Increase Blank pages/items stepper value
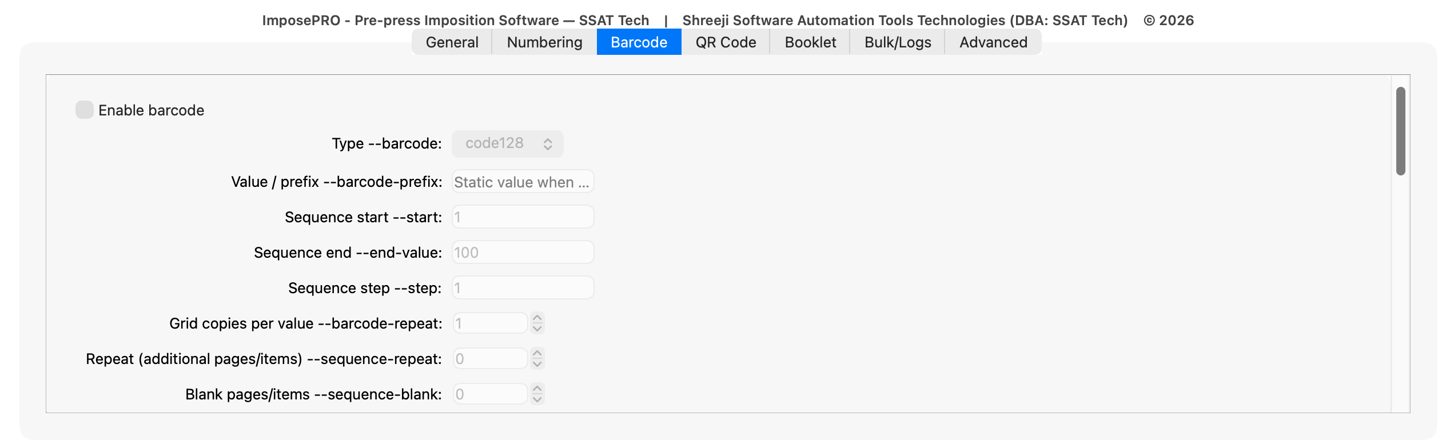The image size is (1450, 440). click(537, 389)
